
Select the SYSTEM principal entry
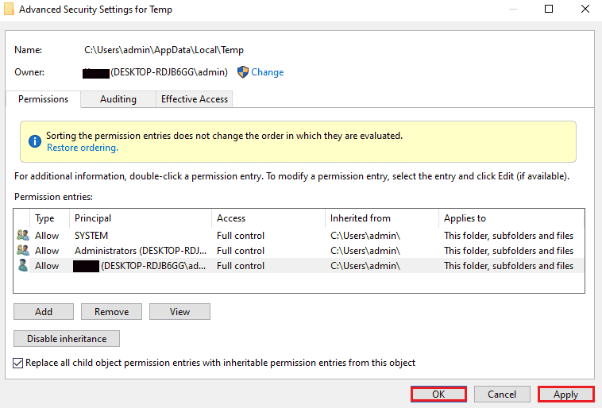pos(91,235)
